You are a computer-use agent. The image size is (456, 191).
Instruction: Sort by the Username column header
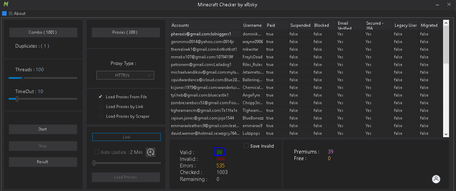point(253,25)
